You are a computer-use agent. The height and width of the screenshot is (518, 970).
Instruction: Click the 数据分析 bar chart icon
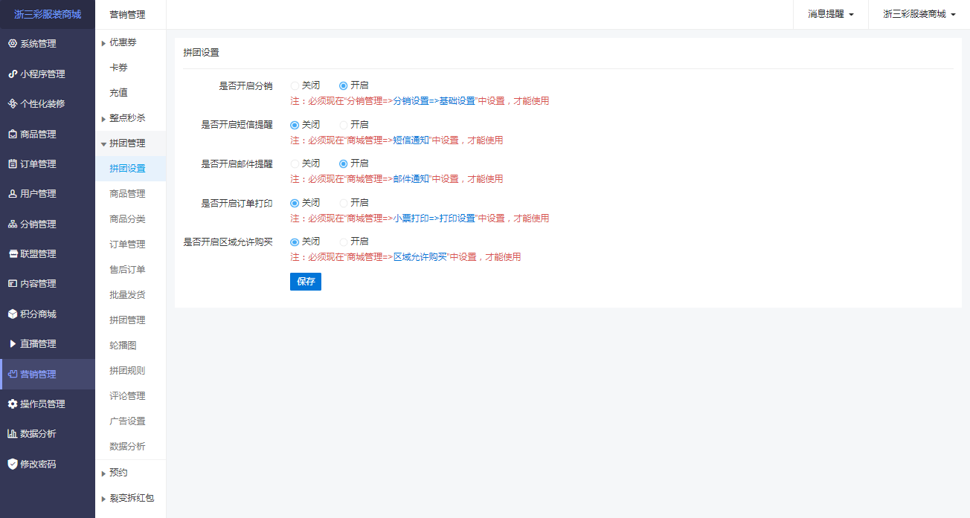point(12,434)
